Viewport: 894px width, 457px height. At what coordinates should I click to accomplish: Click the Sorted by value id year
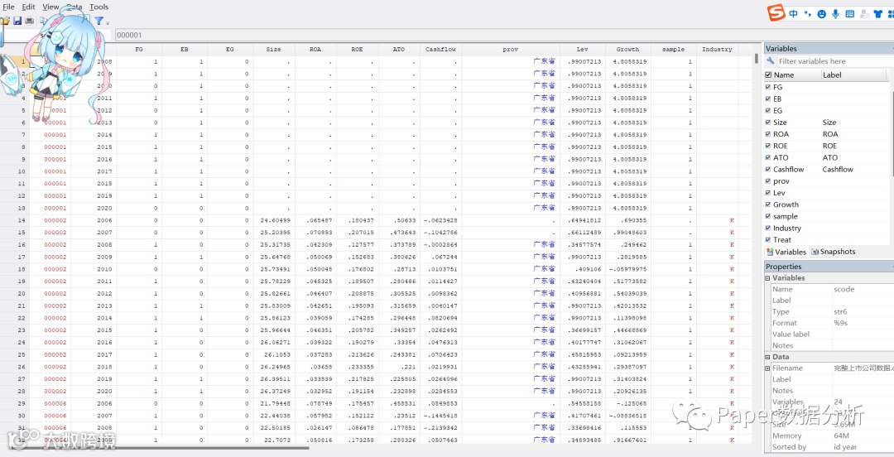[x=845, y=447]
